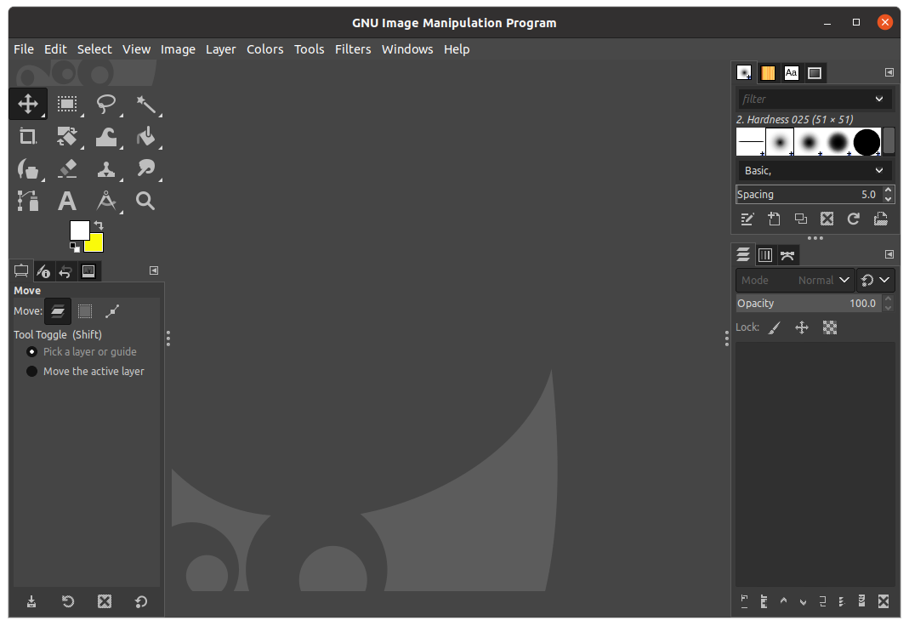Delete tool preset in tool options
Image resolution: width=909 pixels, height=626 pixels.
[x=105, y=601]
